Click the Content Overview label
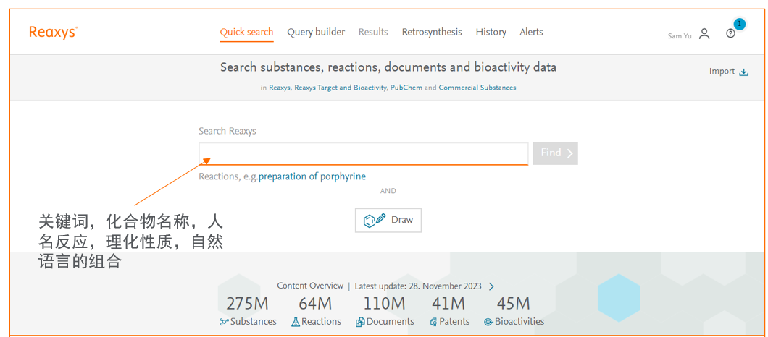This screenshot has height=337, width=768. pos(310,286)
